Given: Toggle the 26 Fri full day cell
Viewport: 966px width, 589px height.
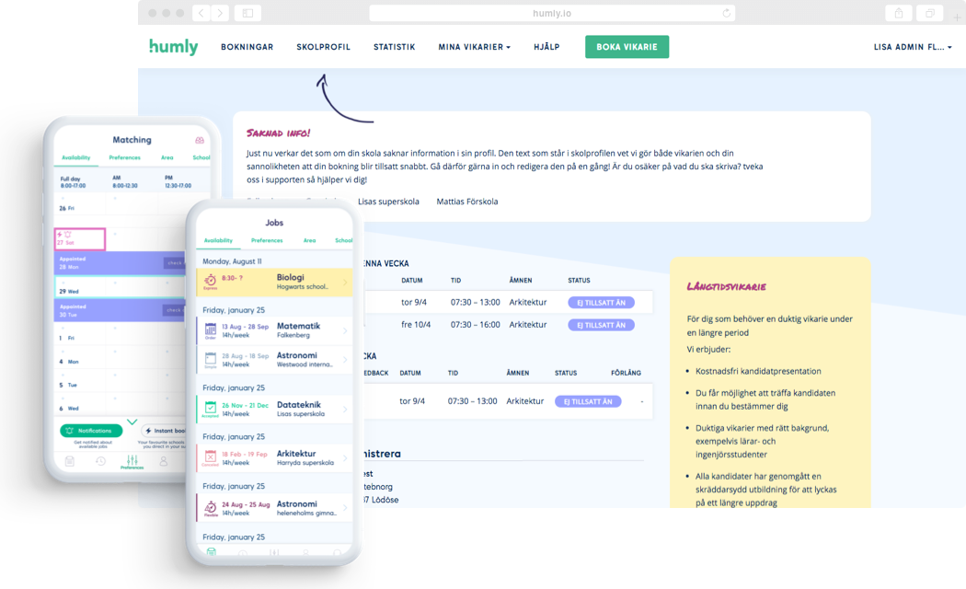Looking at the screenshot, I should coord(80,204).
